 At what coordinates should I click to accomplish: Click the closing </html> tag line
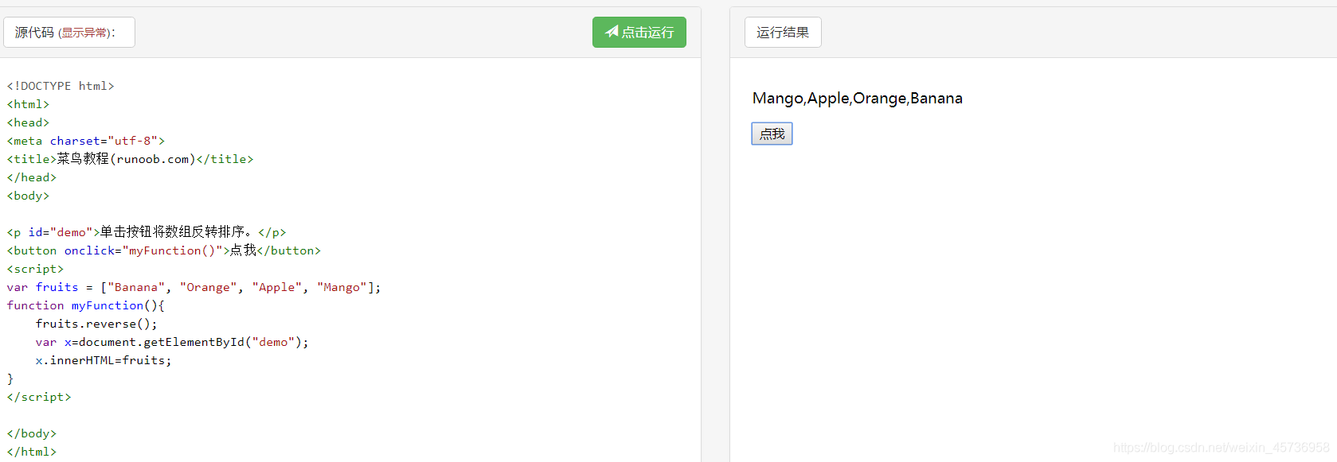32,452
